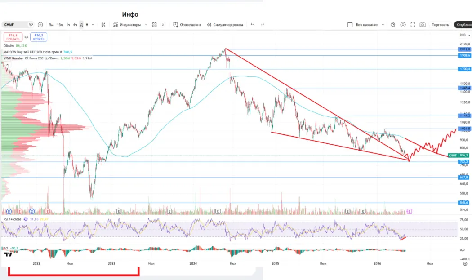Image resolution: width=472 pixels, height=280 pixels.
Task: Enter fullscreen mode
Action: [x=413, y=25]
